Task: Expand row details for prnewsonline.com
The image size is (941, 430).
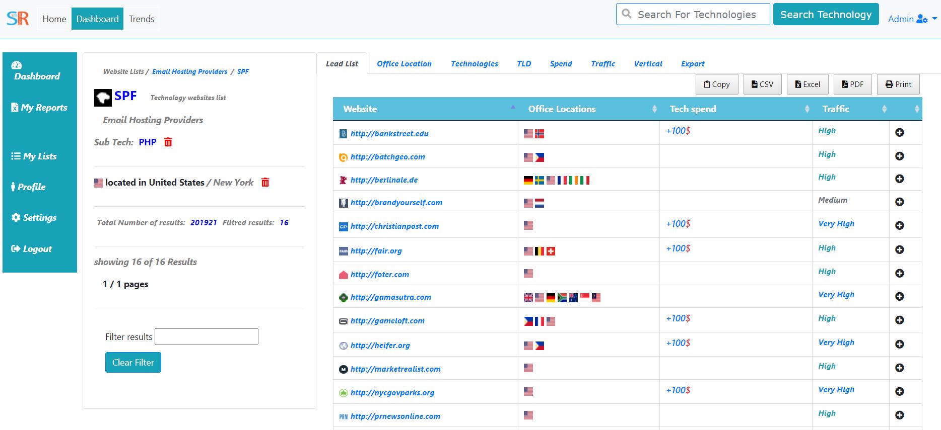Action: tap(899, 415)
